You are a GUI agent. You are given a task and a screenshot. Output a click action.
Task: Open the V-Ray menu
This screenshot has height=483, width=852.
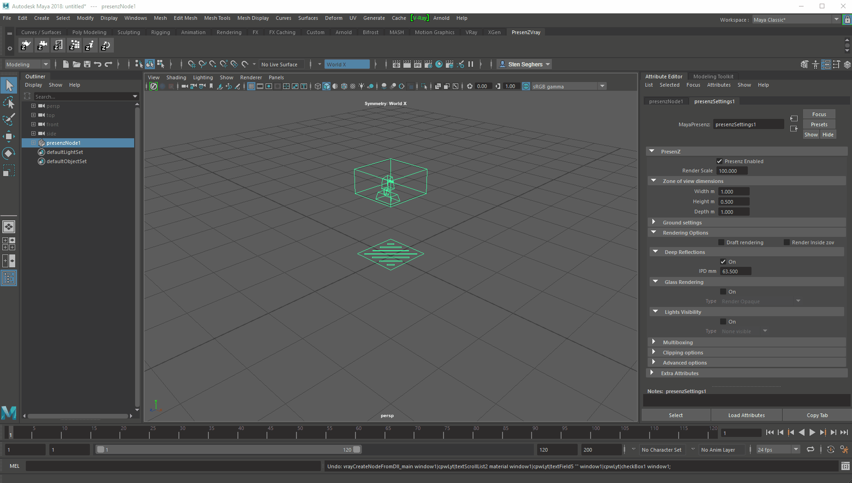(420, 18)
